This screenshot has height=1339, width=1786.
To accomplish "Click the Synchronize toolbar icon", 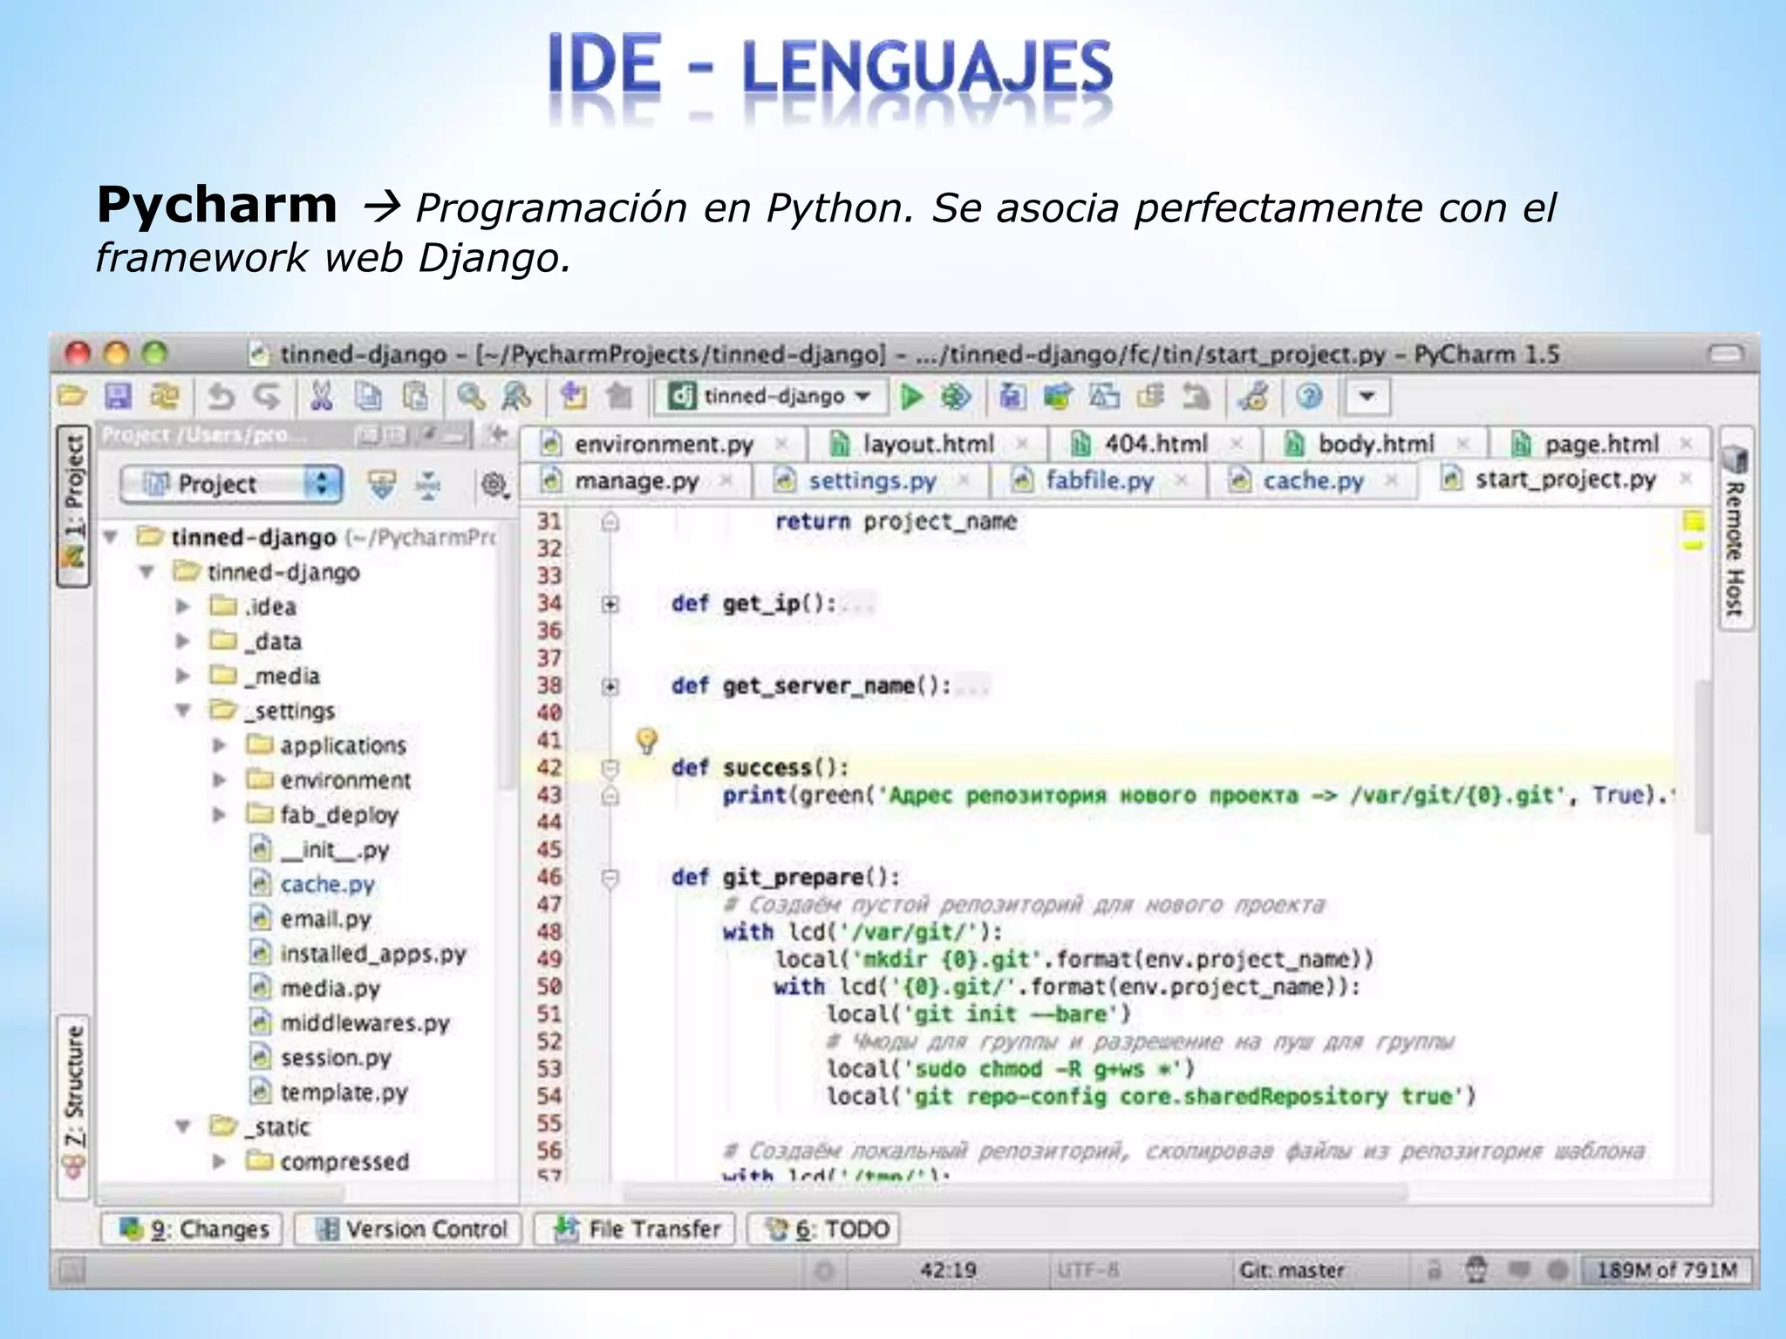I will point(164,397).
